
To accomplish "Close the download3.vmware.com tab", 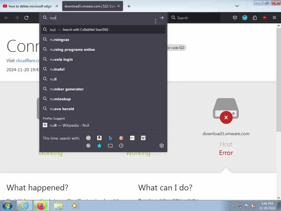I will (119, 6).
